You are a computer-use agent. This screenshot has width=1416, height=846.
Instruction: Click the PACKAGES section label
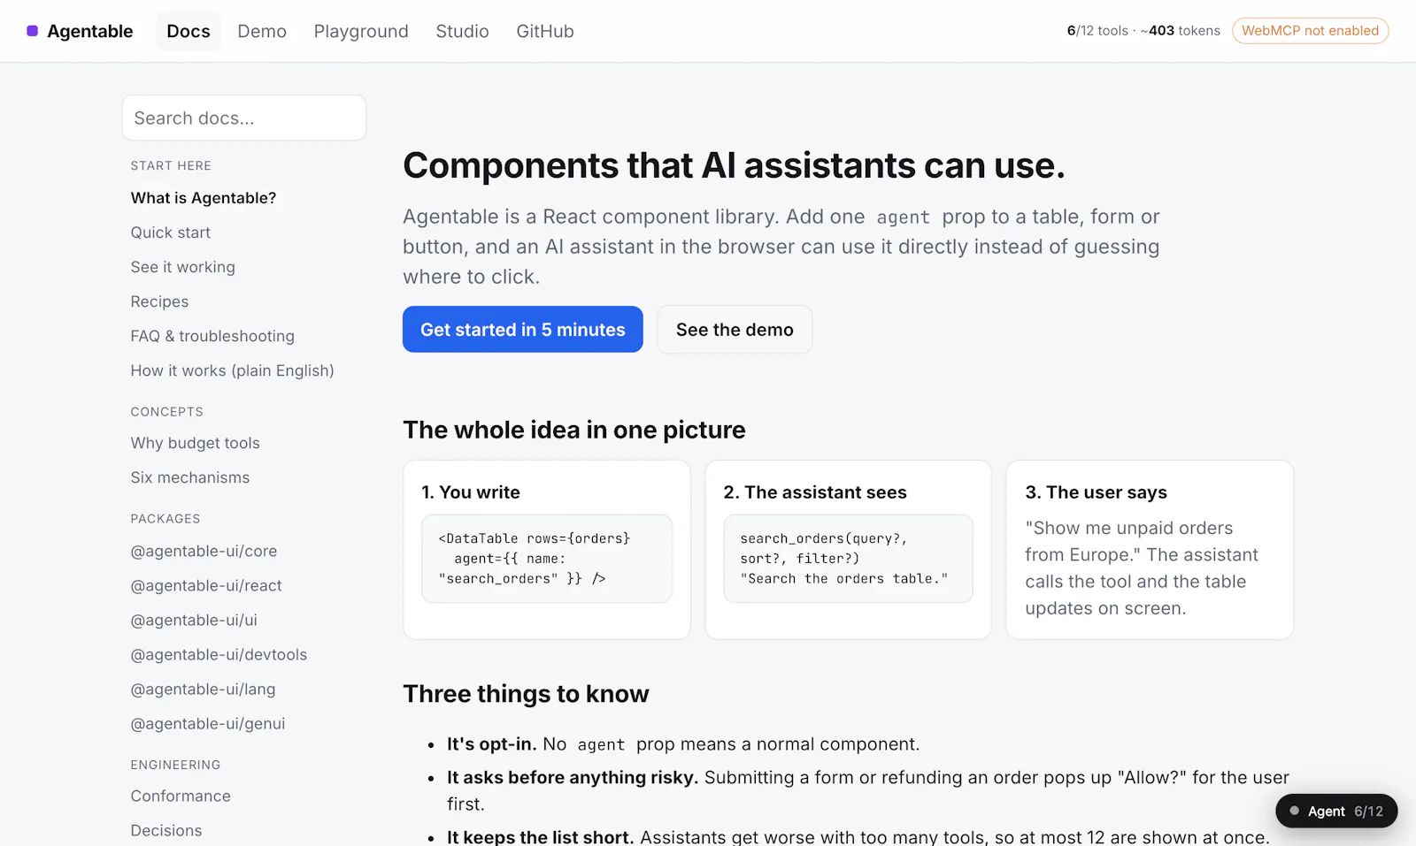(x=165, y=519)
